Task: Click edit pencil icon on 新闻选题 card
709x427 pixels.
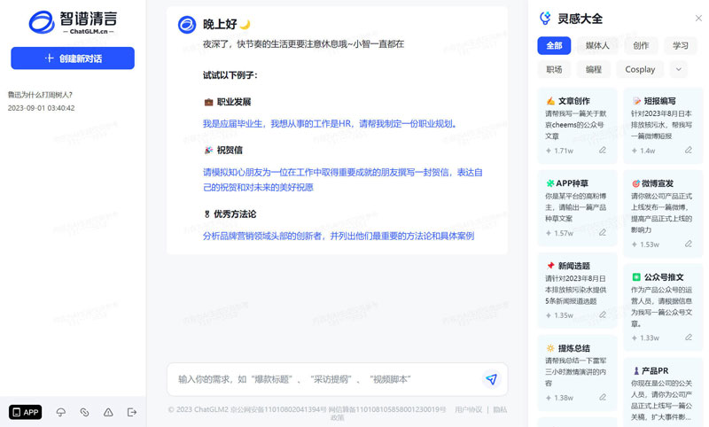Action: click(x=603, y=315)
